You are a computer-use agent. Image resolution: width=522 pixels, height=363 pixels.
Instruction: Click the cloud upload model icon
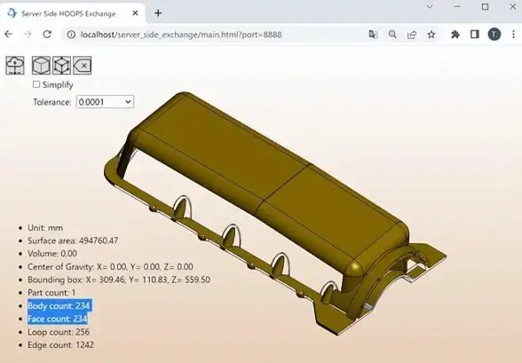click(x=15, y=65)
